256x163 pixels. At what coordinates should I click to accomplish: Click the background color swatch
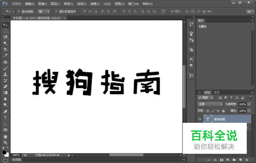(7, 155)
